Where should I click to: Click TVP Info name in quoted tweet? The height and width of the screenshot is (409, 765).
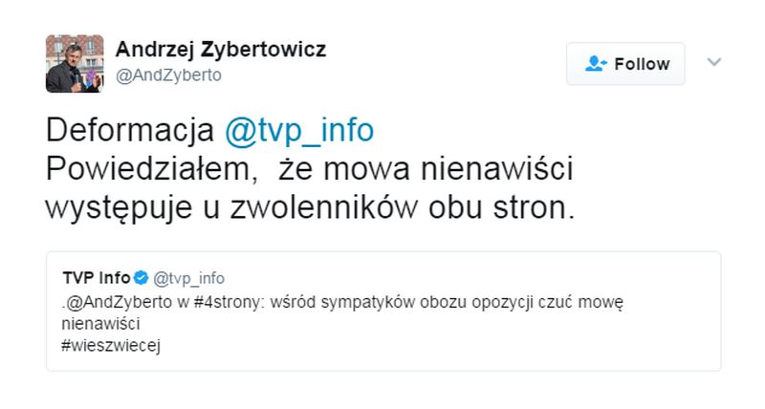(x=95, y=278)
